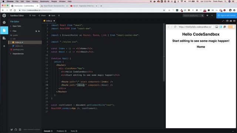Select index.js in the file tree

(x=25, y=42)
